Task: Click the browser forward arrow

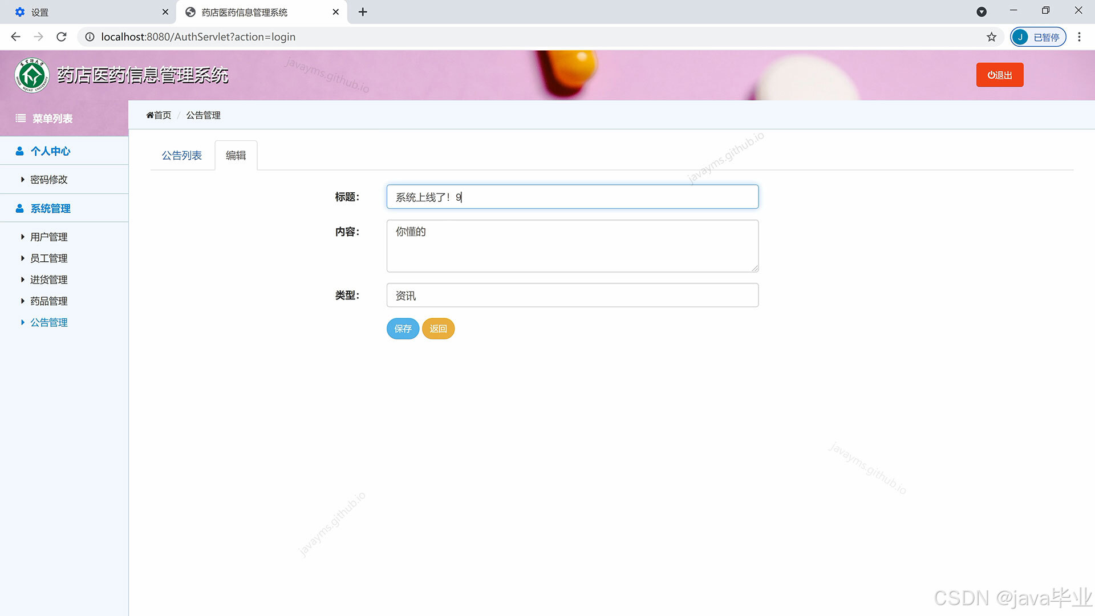Action: [x=38, y=37]
